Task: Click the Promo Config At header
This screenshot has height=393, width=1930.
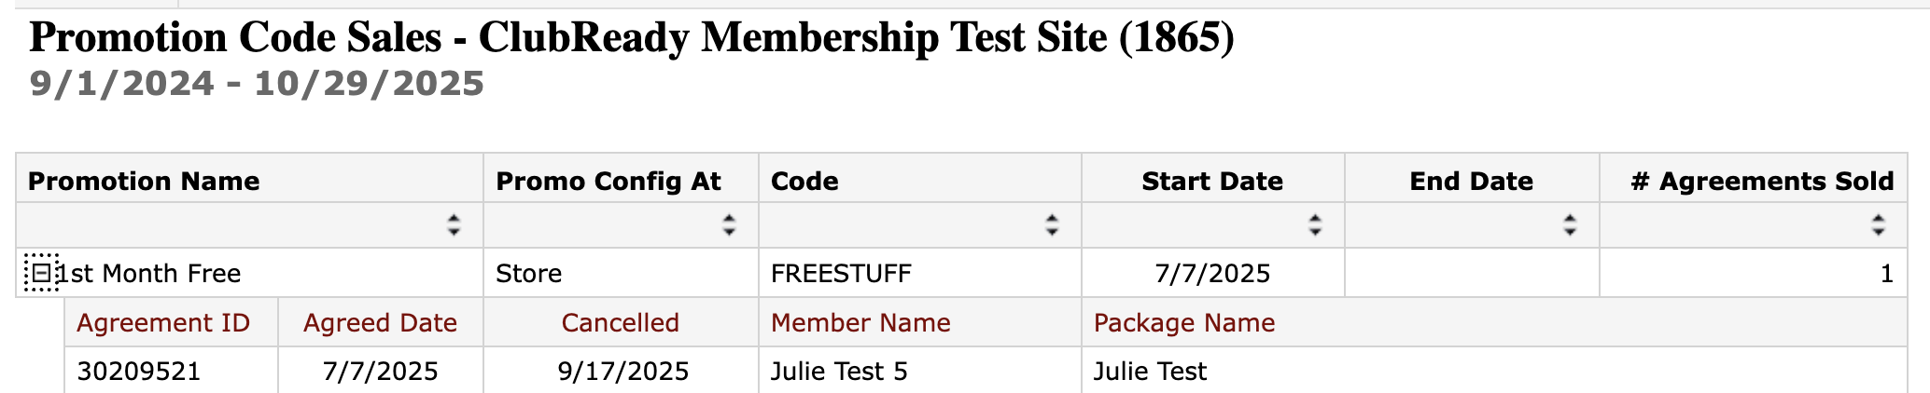Action: click(608, 181)
